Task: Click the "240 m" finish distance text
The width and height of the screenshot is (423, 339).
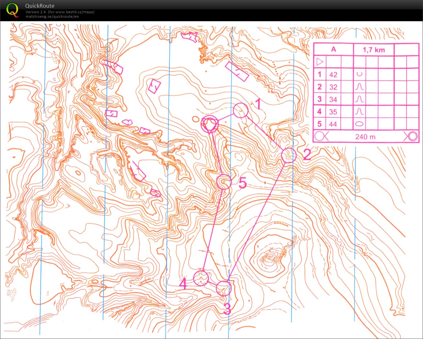Action: tap(366, 137)
